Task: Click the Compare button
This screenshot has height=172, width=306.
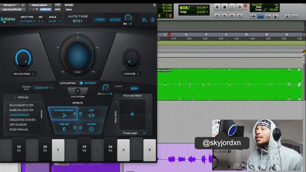Action: tap(45, 10)
